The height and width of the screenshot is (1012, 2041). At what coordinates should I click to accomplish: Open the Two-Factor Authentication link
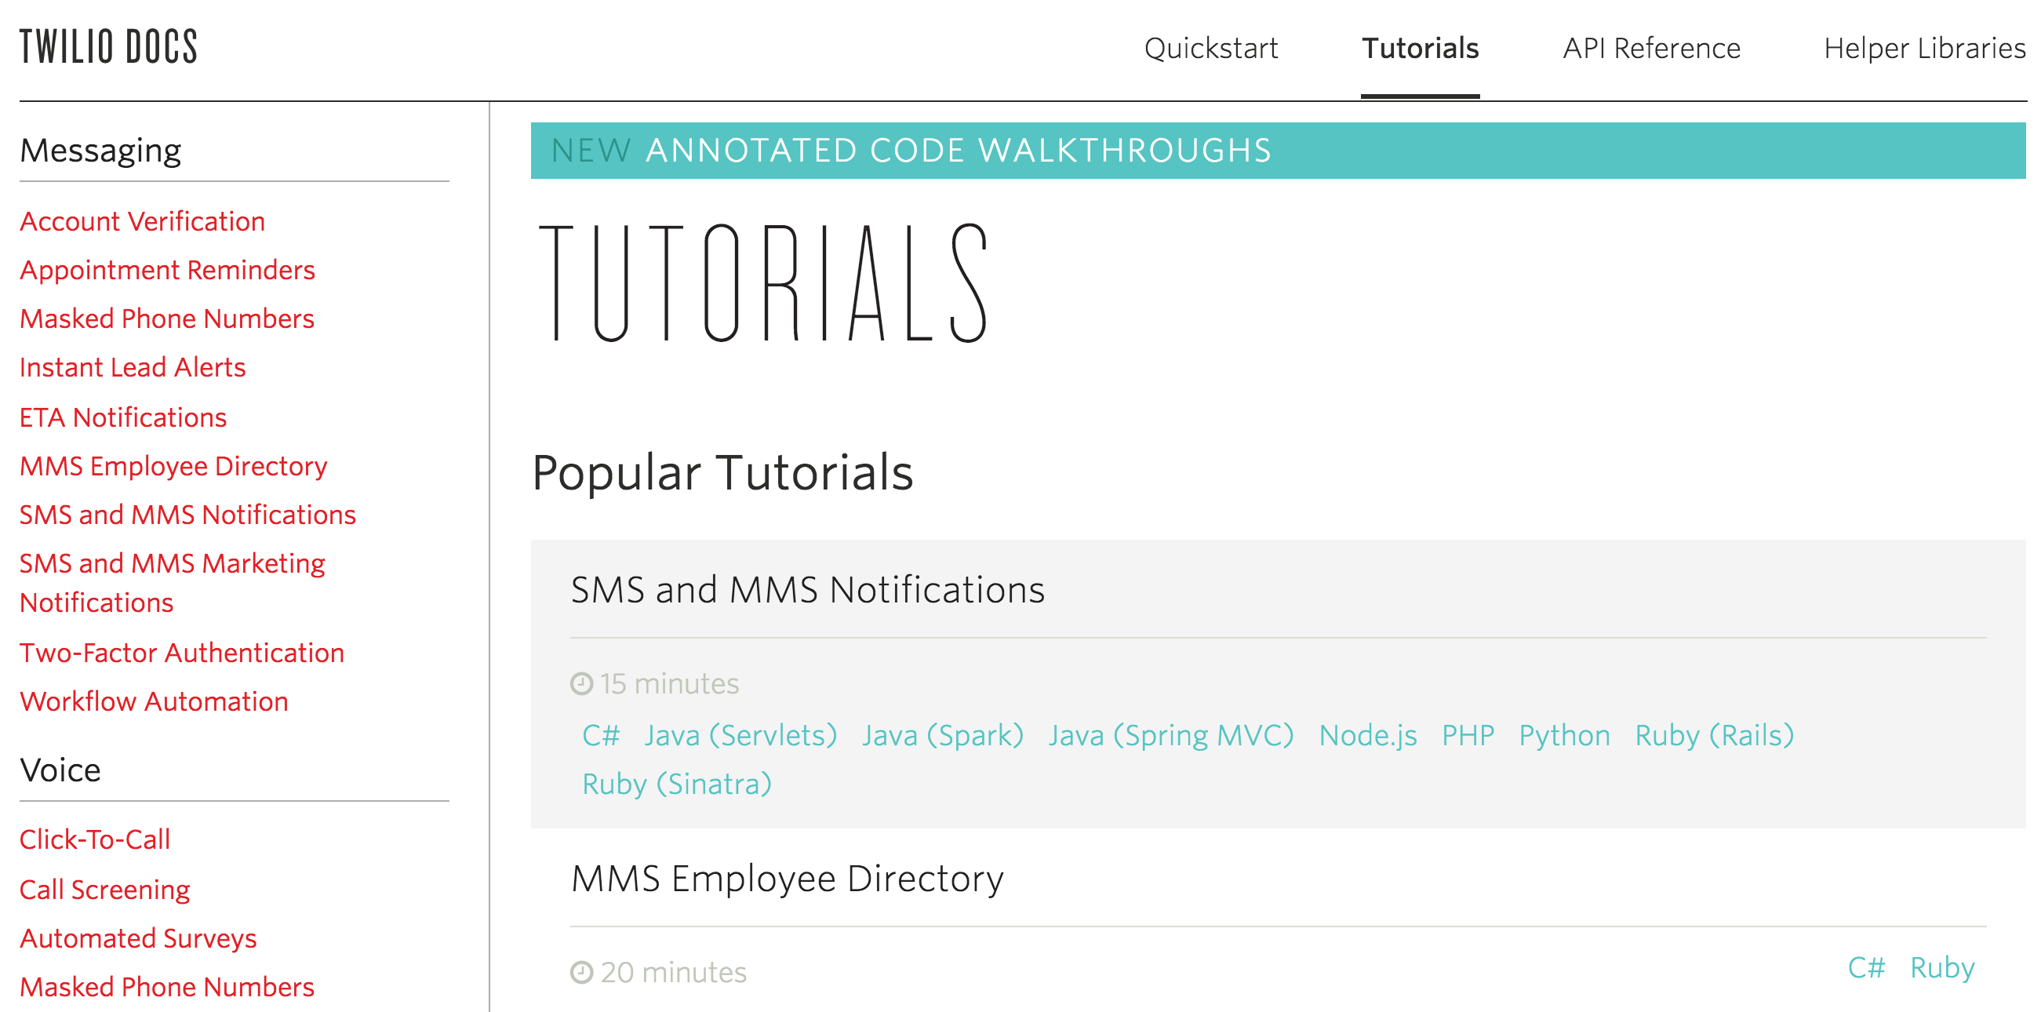(182, 653)
